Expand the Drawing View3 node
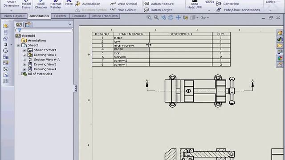The width and height of the screenshot is (285, 160). 24,64
